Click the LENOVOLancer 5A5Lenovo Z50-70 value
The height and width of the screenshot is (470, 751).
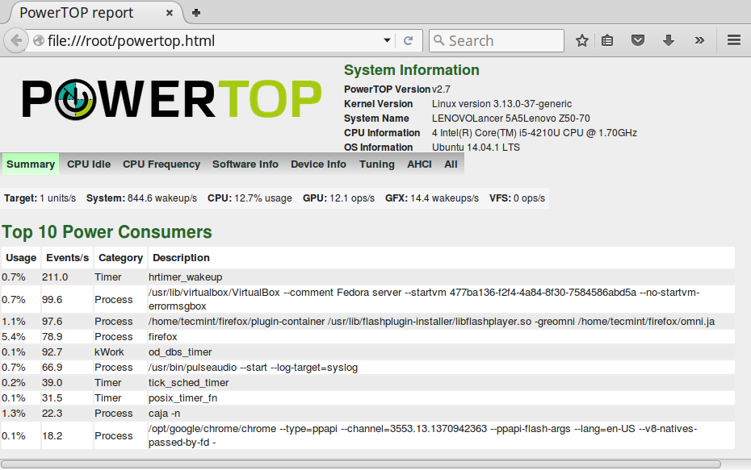pyautogui.click(x=511, y=118)
